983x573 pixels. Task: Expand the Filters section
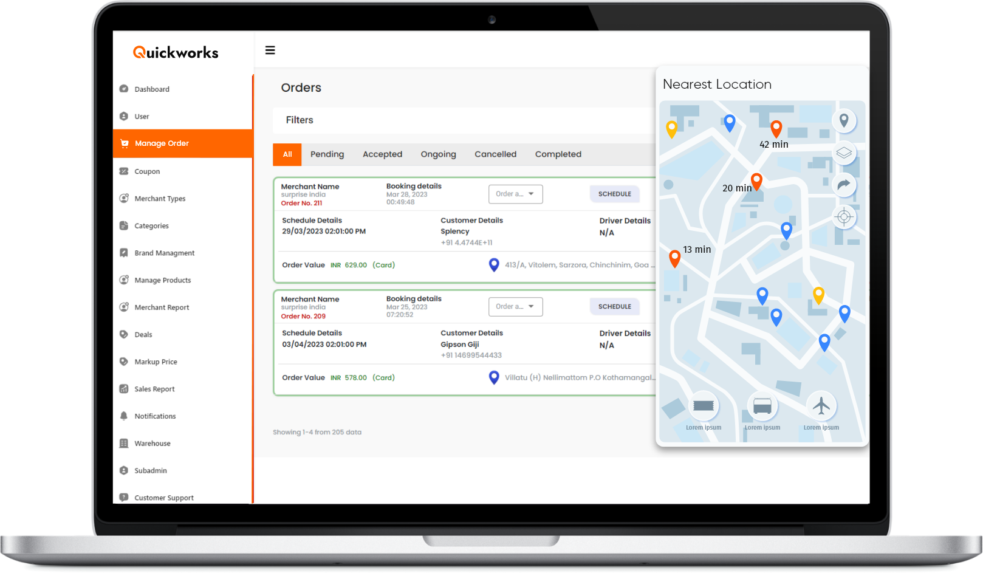click(300, 120)
